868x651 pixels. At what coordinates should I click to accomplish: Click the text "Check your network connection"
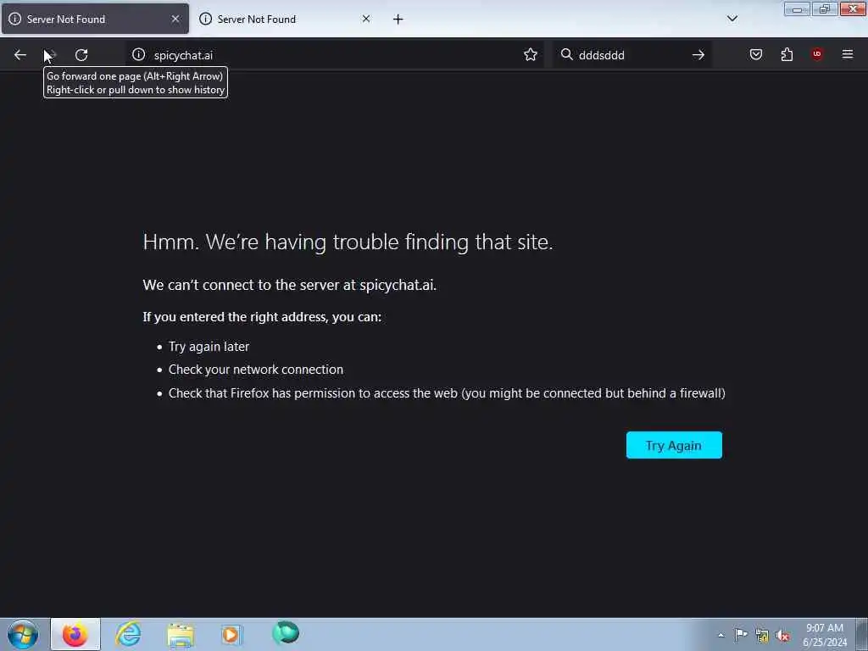[256, 370]
